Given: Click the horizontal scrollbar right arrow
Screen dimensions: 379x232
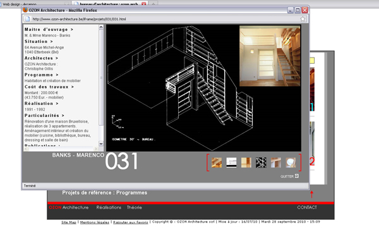Looking at the screenshot, I should (x=96, y=149).
